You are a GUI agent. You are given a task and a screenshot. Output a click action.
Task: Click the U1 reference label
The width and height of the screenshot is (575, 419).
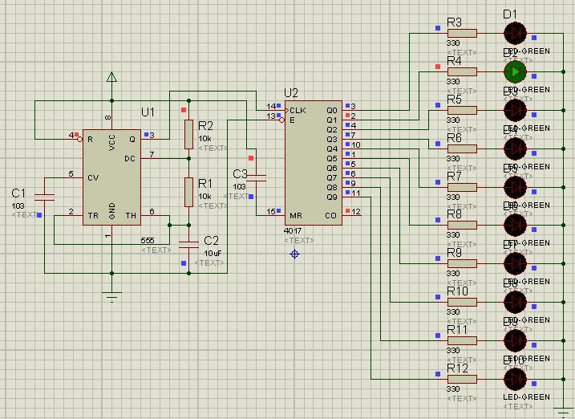click(x=148, y=112)
